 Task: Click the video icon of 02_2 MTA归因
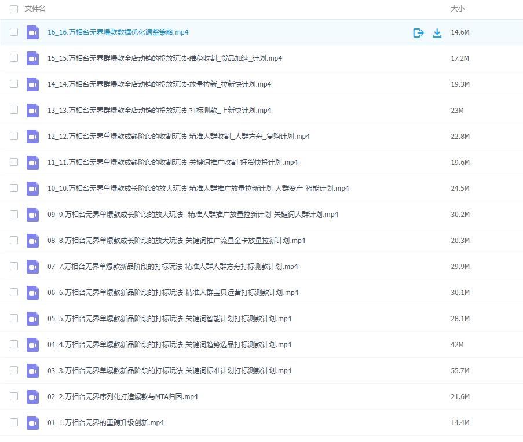pos(32,397)
